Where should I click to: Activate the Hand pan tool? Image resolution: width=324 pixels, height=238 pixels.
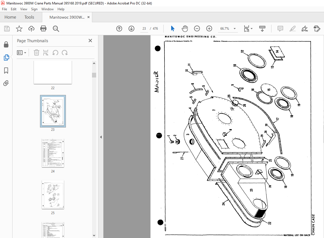click(x=185, y=29)
